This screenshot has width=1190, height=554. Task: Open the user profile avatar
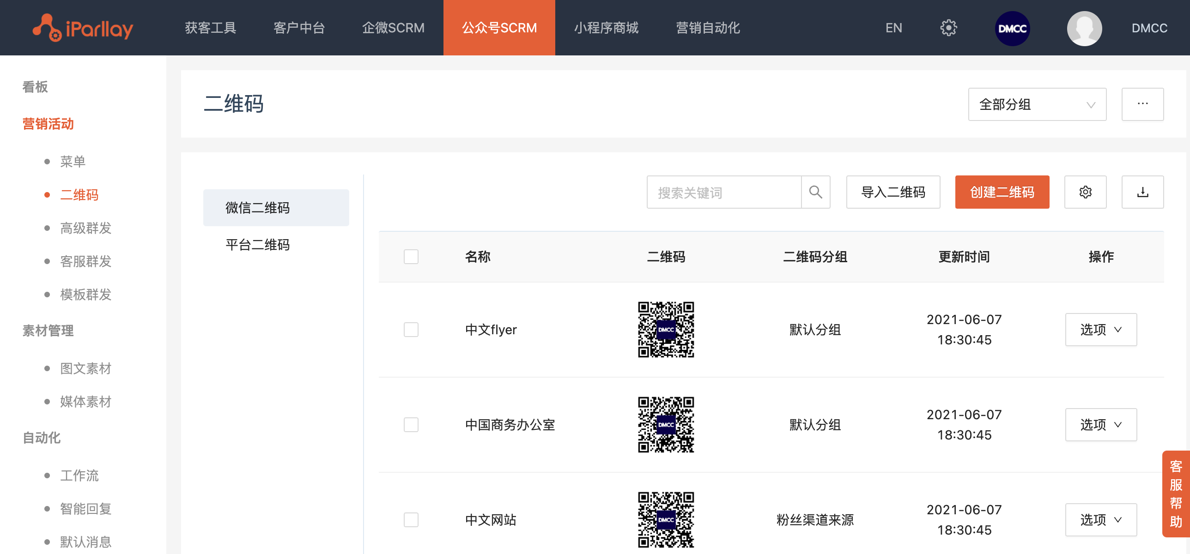pyautogui.click(x=1084, y=28)
